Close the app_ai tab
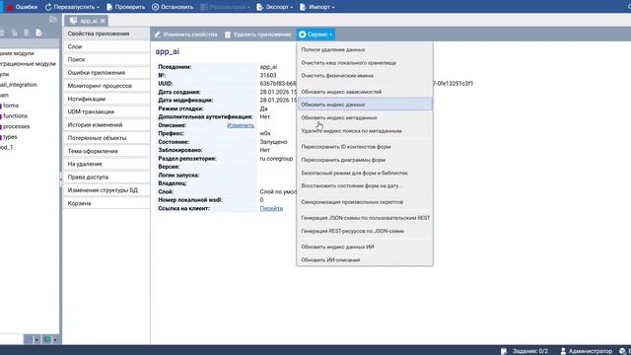The width and height of the screenshot is (631, 355). [x=103, y=21]
